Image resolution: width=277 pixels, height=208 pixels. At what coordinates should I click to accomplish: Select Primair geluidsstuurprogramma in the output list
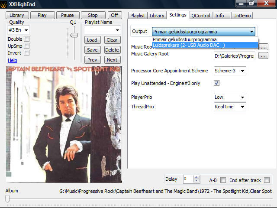click(x=205, y=39)
